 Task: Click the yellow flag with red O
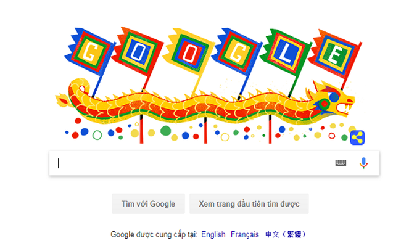[189, 52]
